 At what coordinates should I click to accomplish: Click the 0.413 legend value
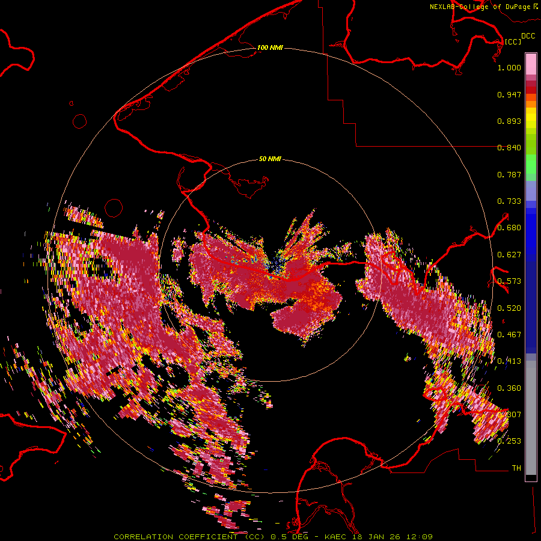509,361
